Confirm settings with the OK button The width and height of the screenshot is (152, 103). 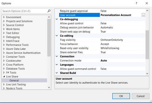(121, 96)
